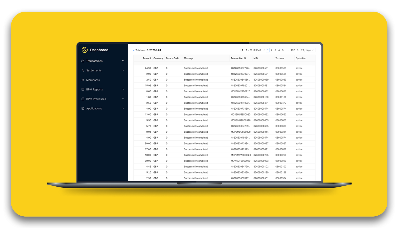Click the Merchants person icon
Viewport: 398px width, 228px height.
tap(83, 80)
